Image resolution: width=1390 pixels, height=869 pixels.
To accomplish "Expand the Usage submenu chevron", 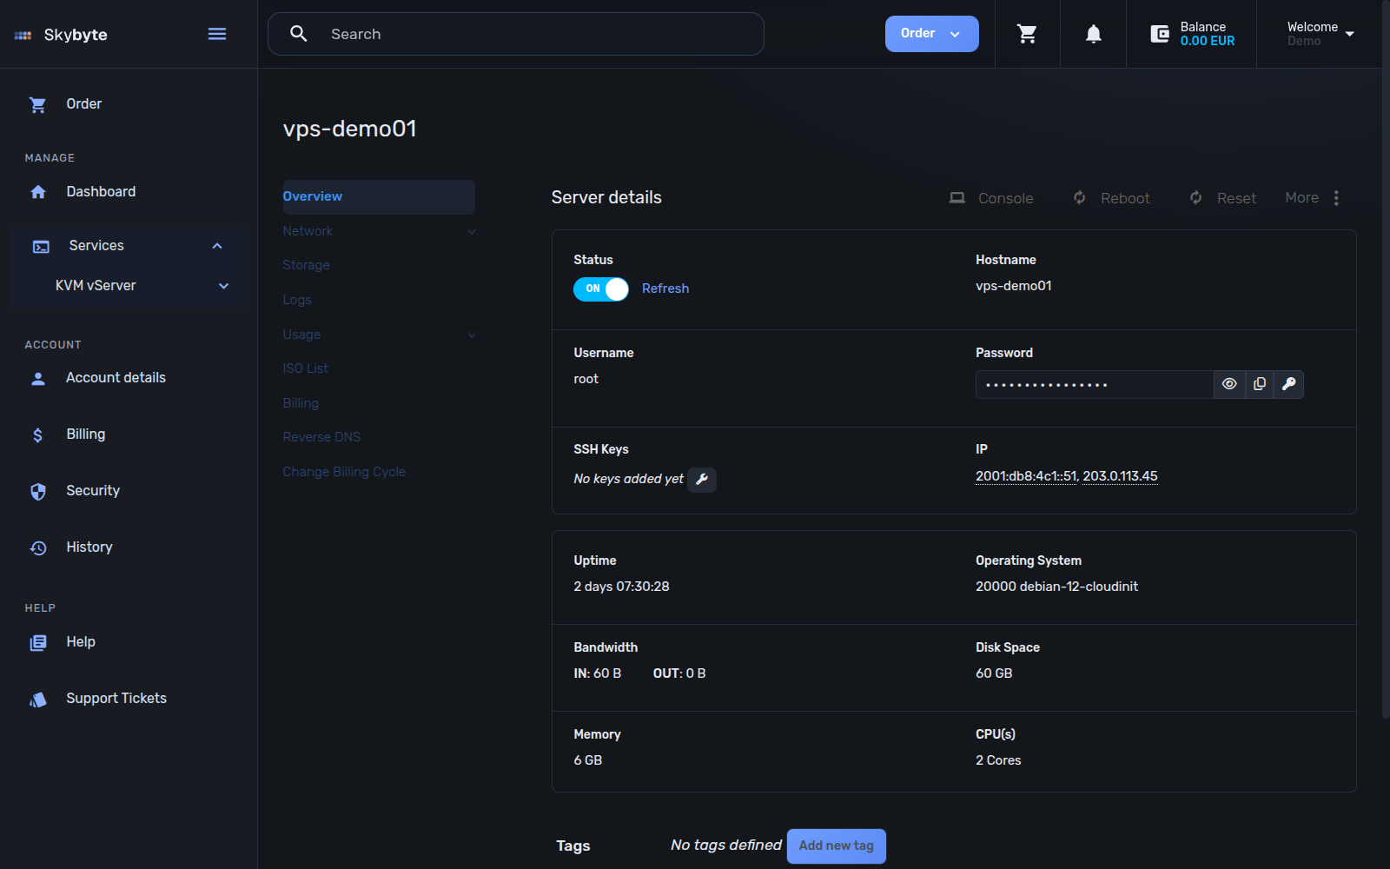I will coord(472,335).
